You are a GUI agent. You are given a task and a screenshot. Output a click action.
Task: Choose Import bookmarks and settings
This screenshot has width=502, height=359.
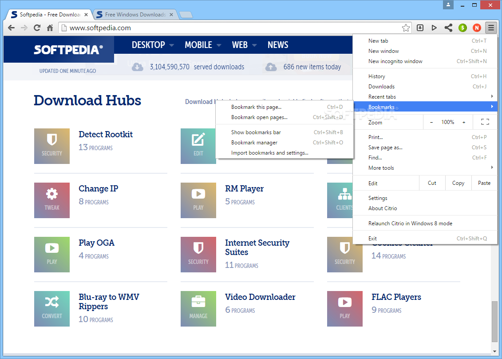(285, 153)
